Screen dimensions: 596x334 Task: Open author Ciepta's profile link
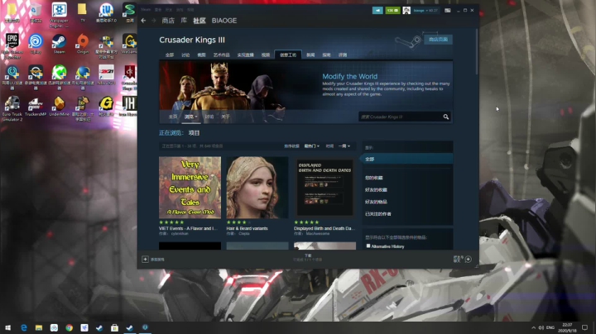pos(244,234)
